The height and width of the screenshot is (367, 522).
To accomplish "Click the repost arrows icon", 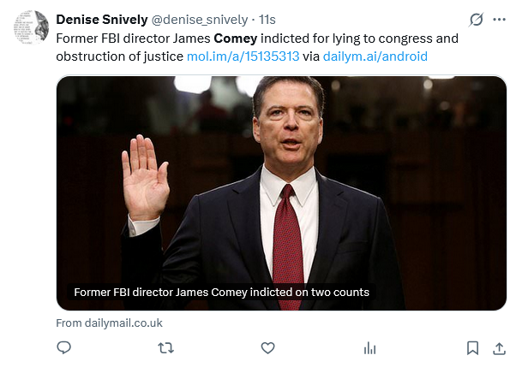I will 166,347.
